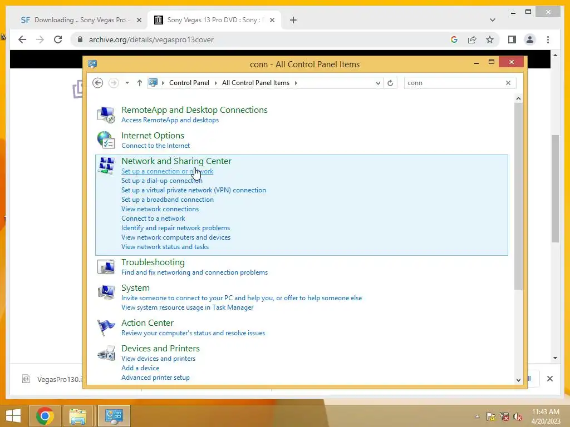The width and height of the screenshot is (570, 427).
Task: Click Find and fix networking problems link
Action: [x=194, y=272]
